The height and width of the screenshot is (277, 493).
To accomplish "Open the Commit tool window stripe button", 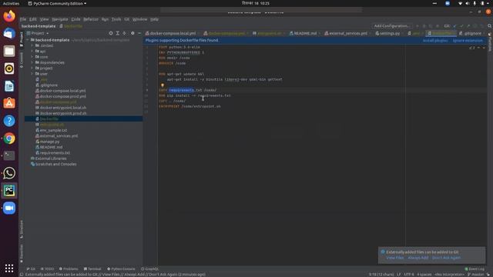I will 22,60.
